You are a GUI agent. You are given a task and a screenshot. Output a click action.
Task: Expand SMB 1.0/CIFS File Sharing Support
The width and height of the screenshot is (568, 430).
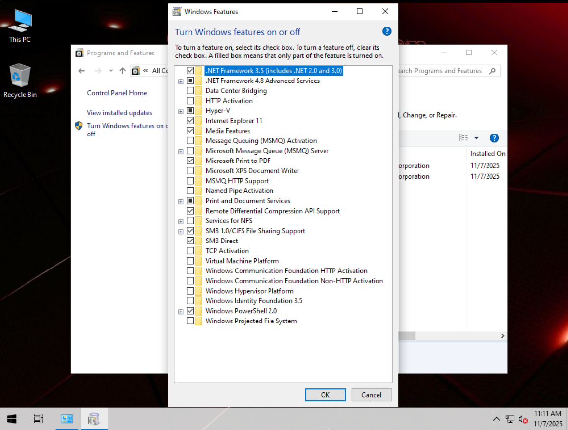pyautogui.click(x=181, y=231)
